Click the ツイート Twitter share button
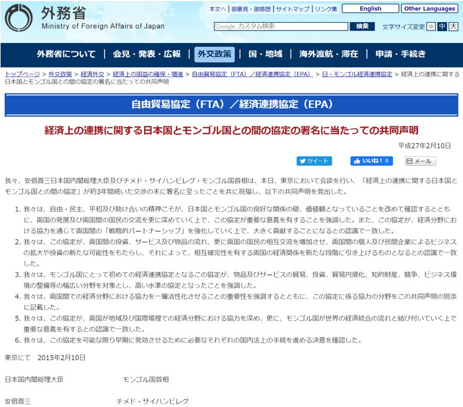 pos(314,161)
